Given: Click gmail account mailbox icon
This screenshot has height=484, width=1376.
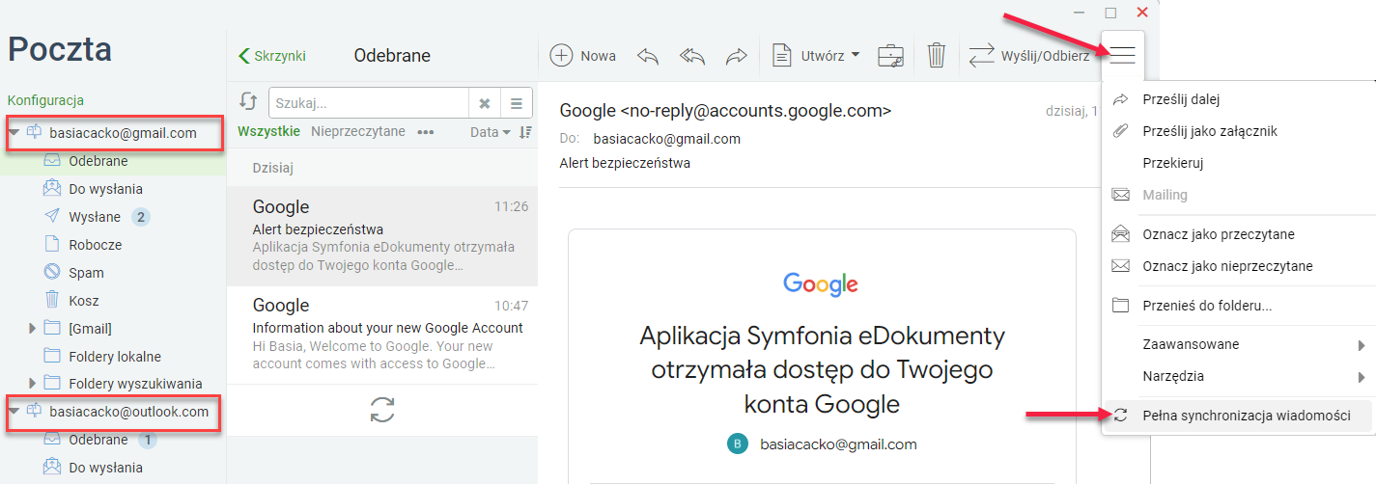Looking at the screenshot, I should coord(35,133).
